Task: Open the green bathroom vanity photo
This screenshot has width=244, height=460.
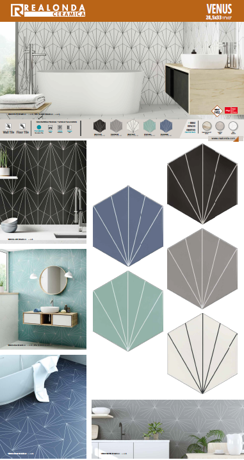Action: pyautogui.click(x=43, y=299)
